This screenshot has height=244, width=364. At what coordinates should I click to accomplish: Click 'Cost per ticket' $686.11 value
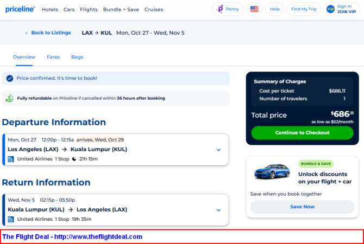pos(337,91)
